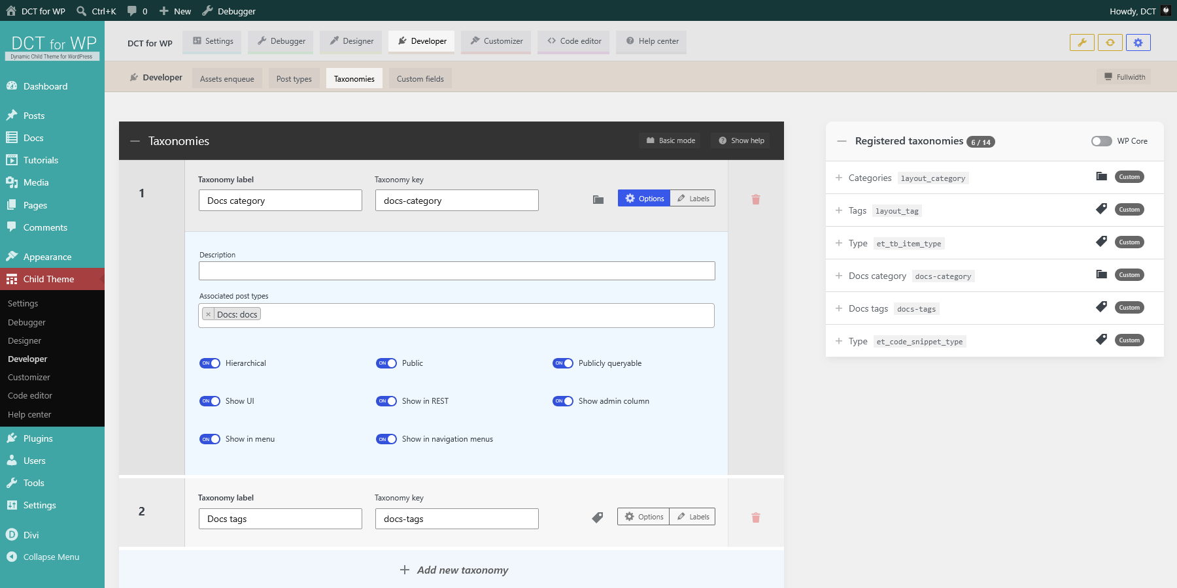Toggle Show in REST switch
The image size is (1177, 588).
pyautogui.click(x=386, y=401)
